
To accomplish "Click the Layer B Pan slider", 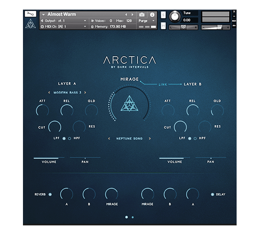I will click(x=211, y=158).
